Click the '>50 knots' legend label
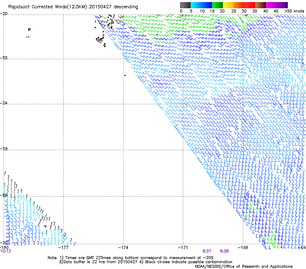Screen dimensions: 306x269 pos(294,11)
